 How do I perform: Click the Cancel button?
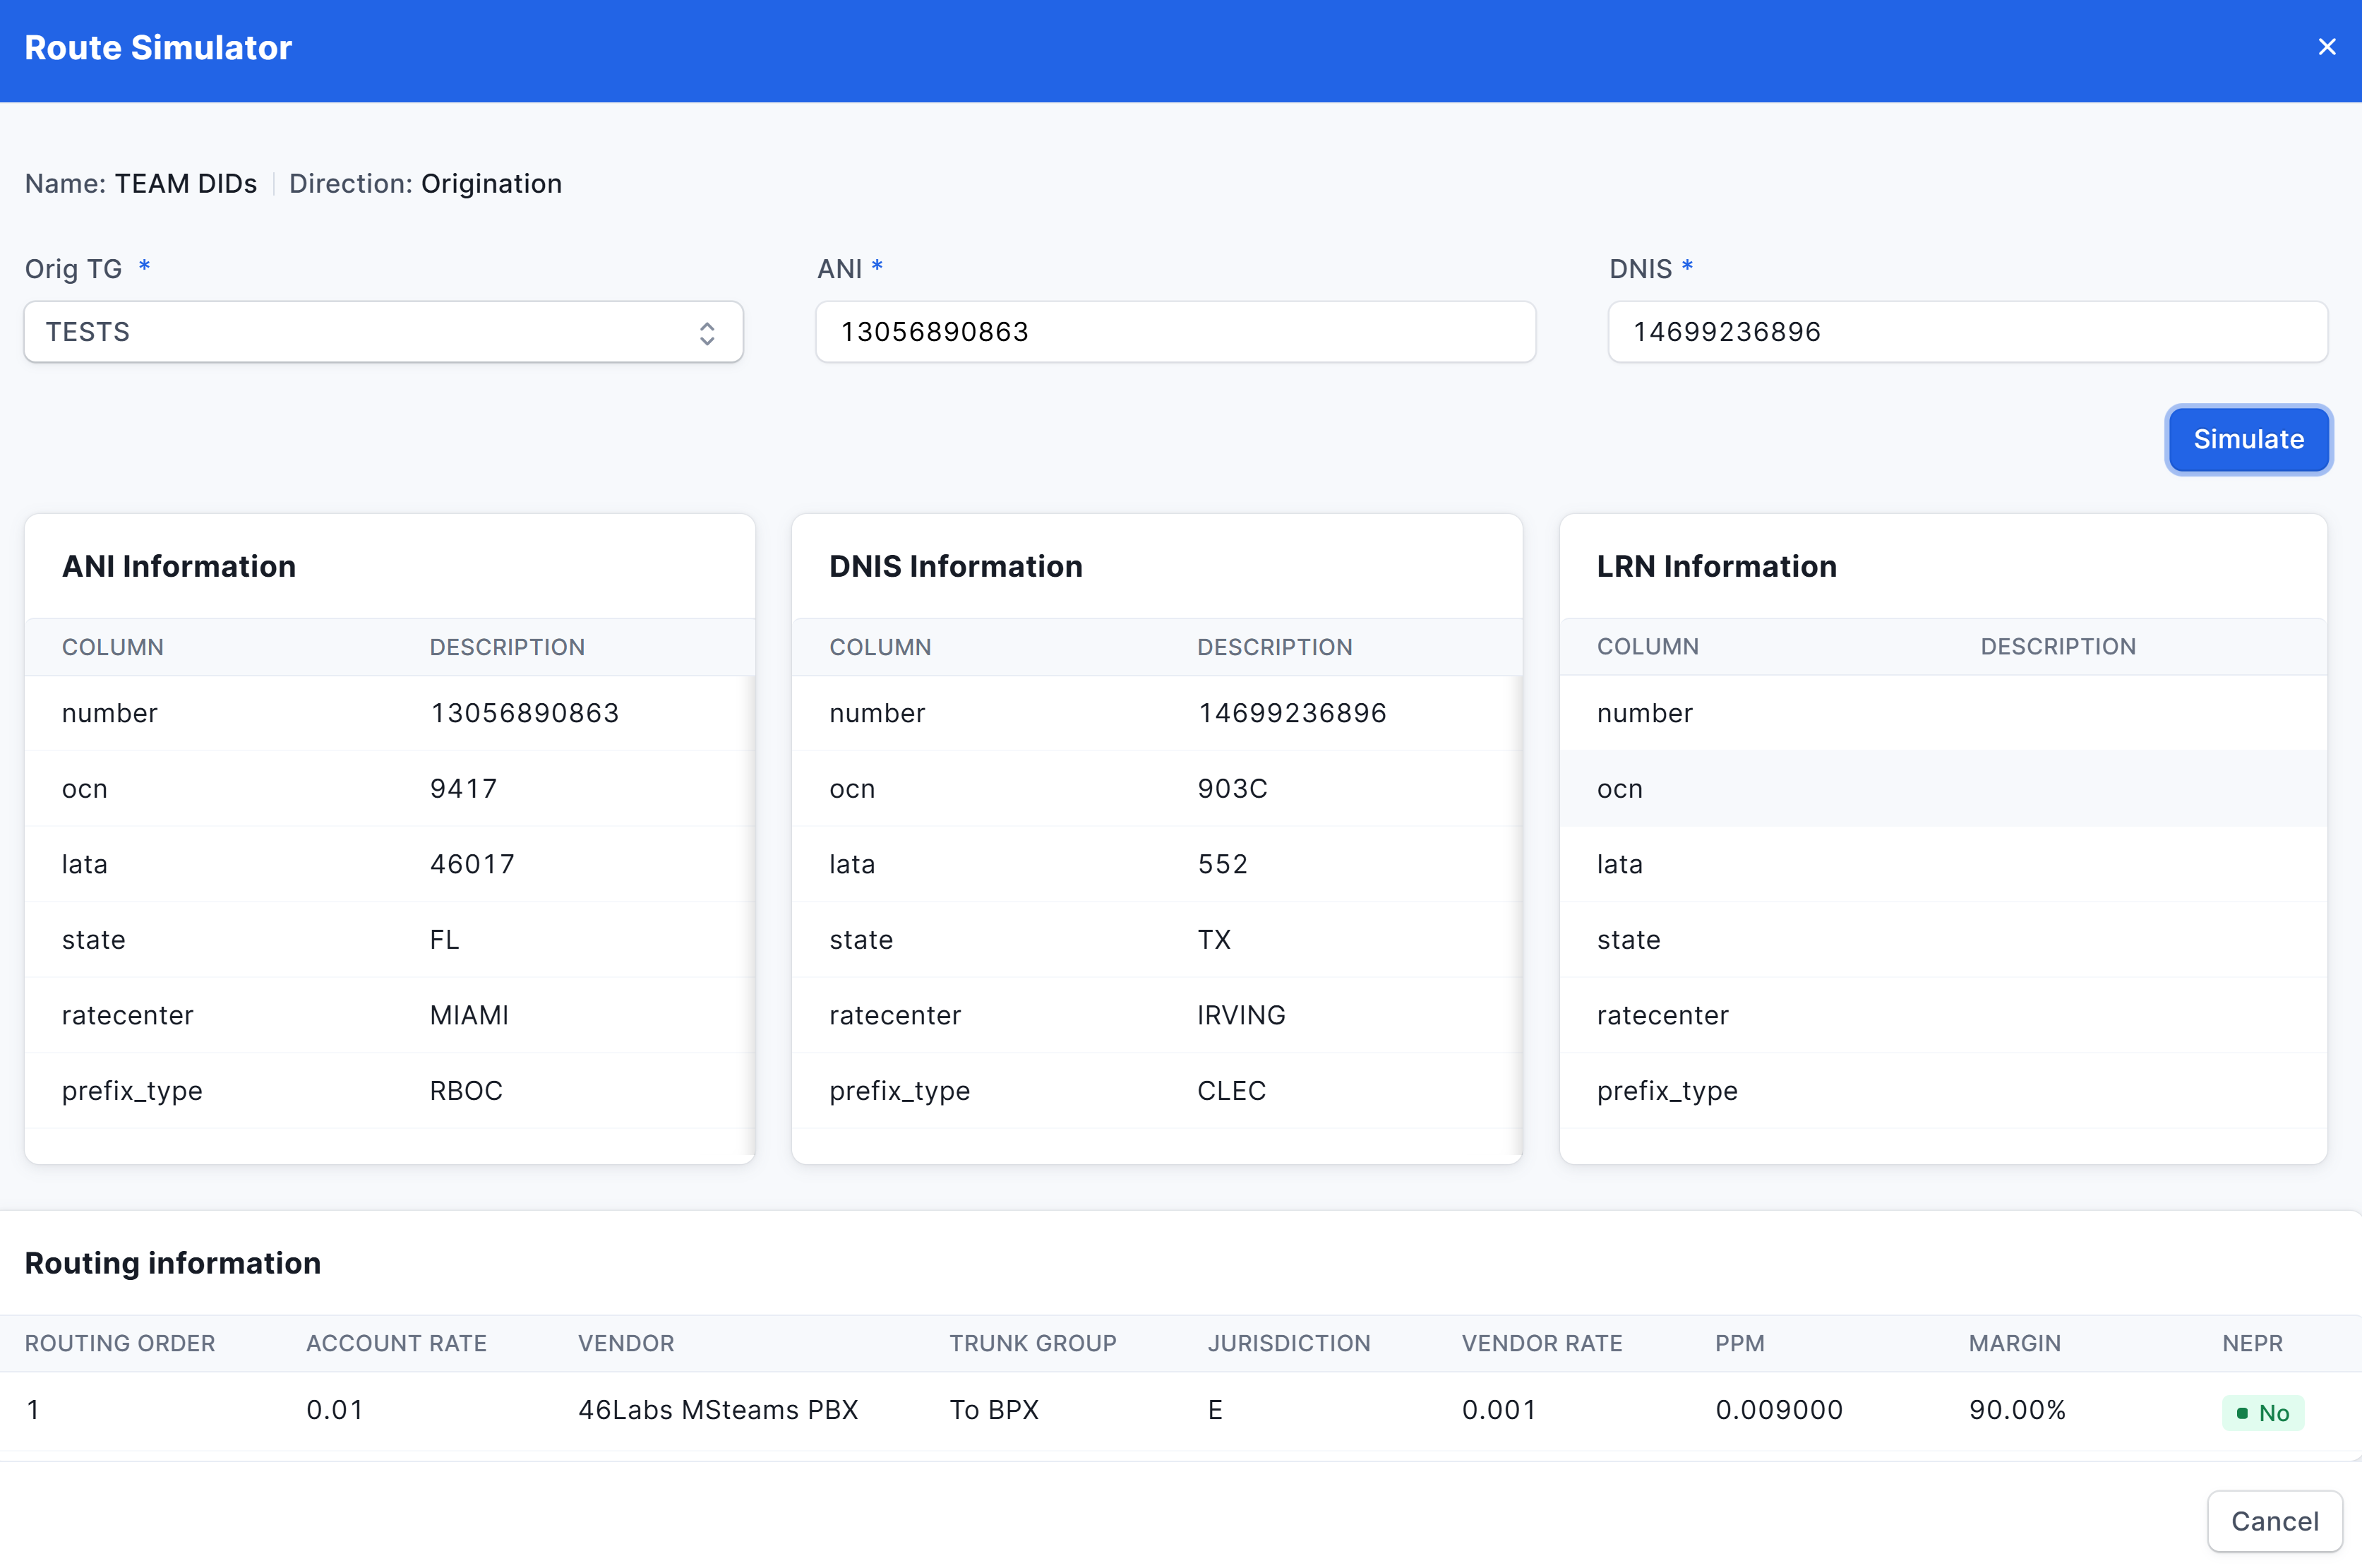click(x=2274, y=1521)
